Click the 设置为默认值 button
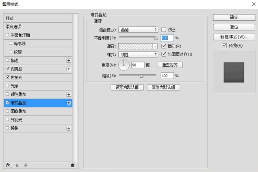Image resolution: width=258 pixels, height=172 pixels. (127, 87)
